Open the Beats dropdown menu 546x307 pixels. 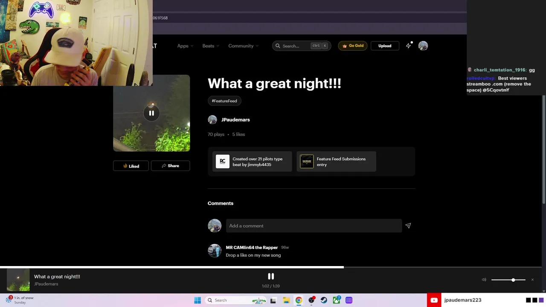pyautogui.click(x=211, y=46)
